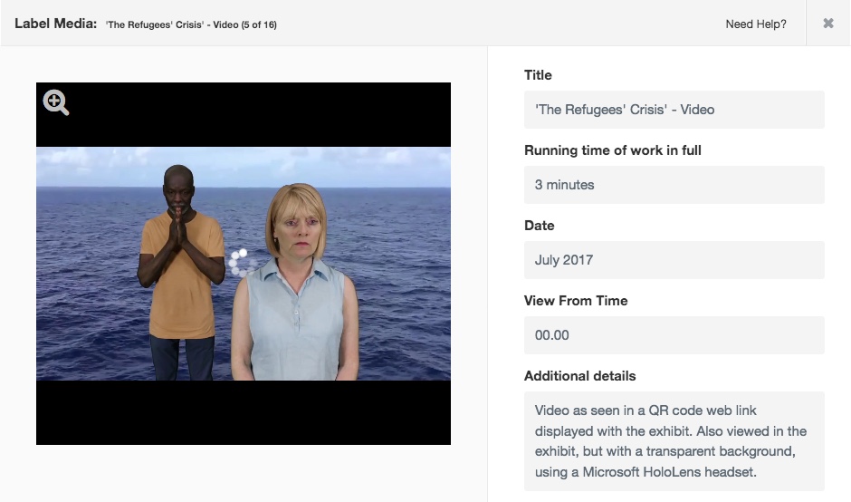Click into the Title input field

point(674,110)
